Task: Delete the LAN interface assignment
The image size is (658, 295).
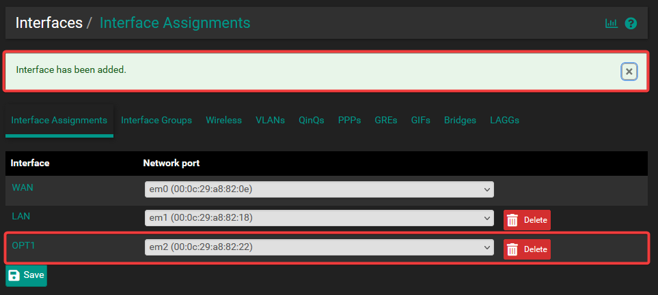Action: tap(527, 220)
